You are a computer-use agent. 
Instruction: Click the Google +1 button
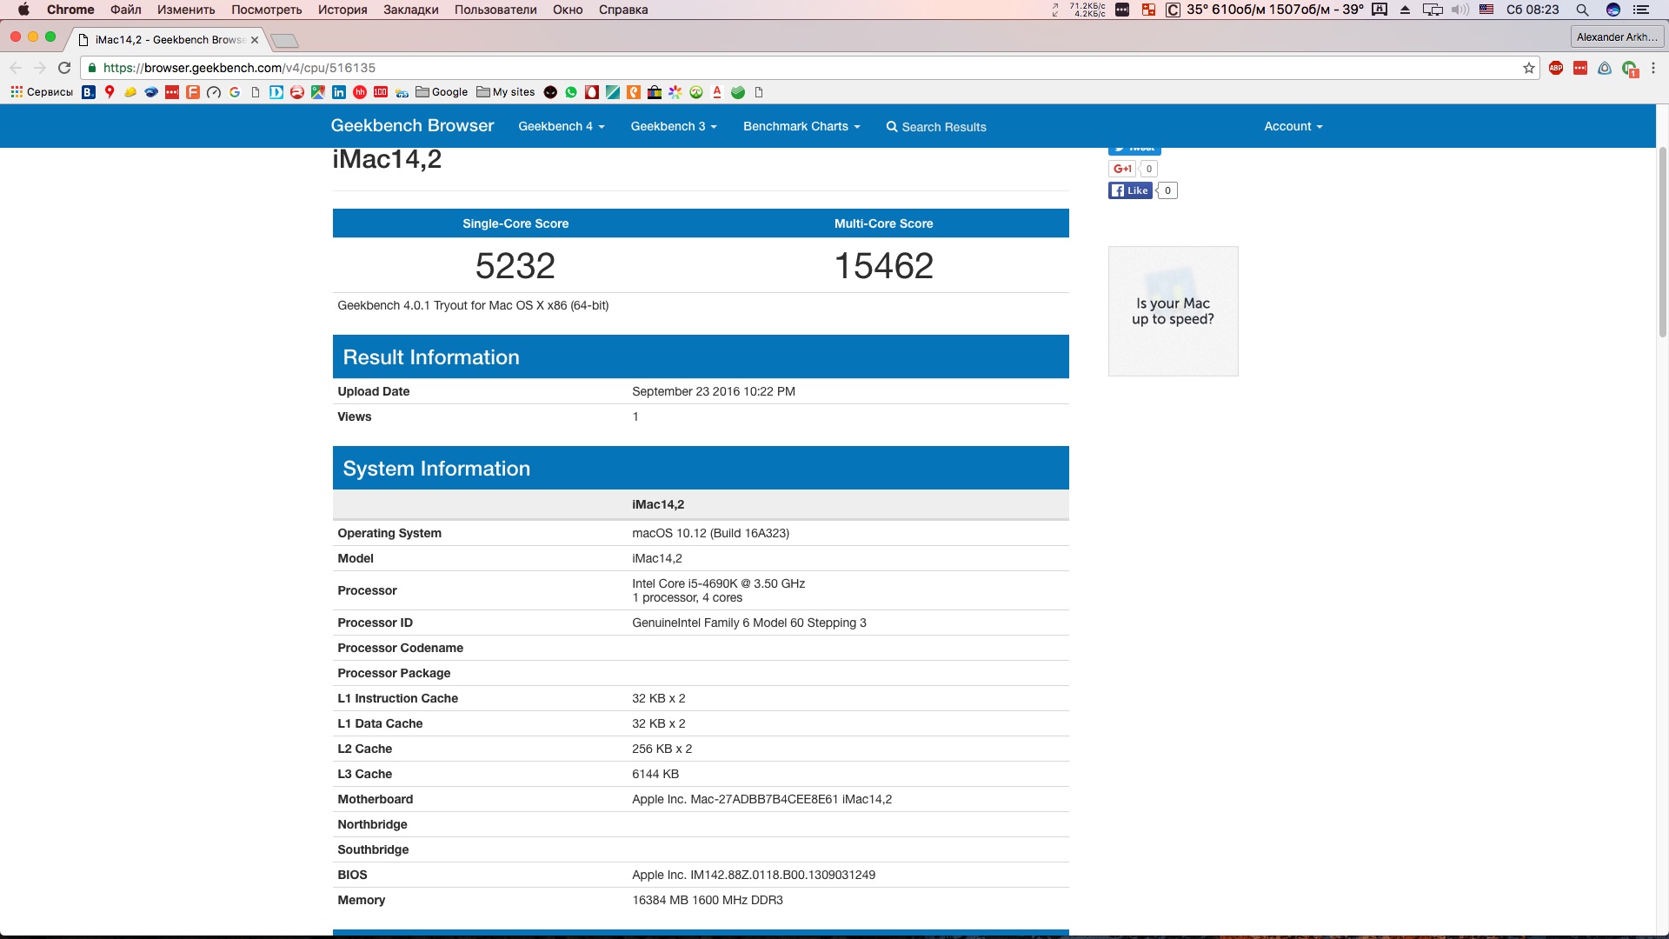click(x=1122, y=169)
